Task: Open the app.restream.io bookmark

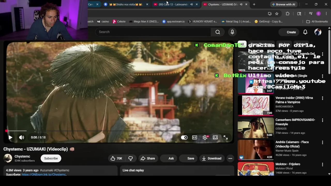Action: pyautogui.click(x=174, y=21)
